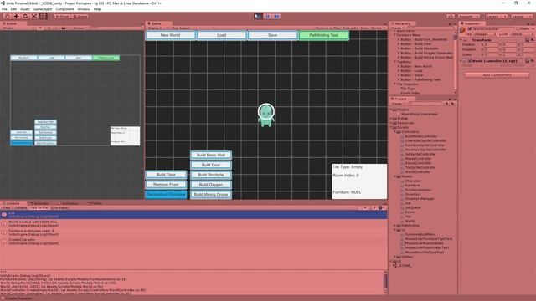Select the Rect transform tool
The height and width of the screenshot is (301, 536).
pos(44,17)
